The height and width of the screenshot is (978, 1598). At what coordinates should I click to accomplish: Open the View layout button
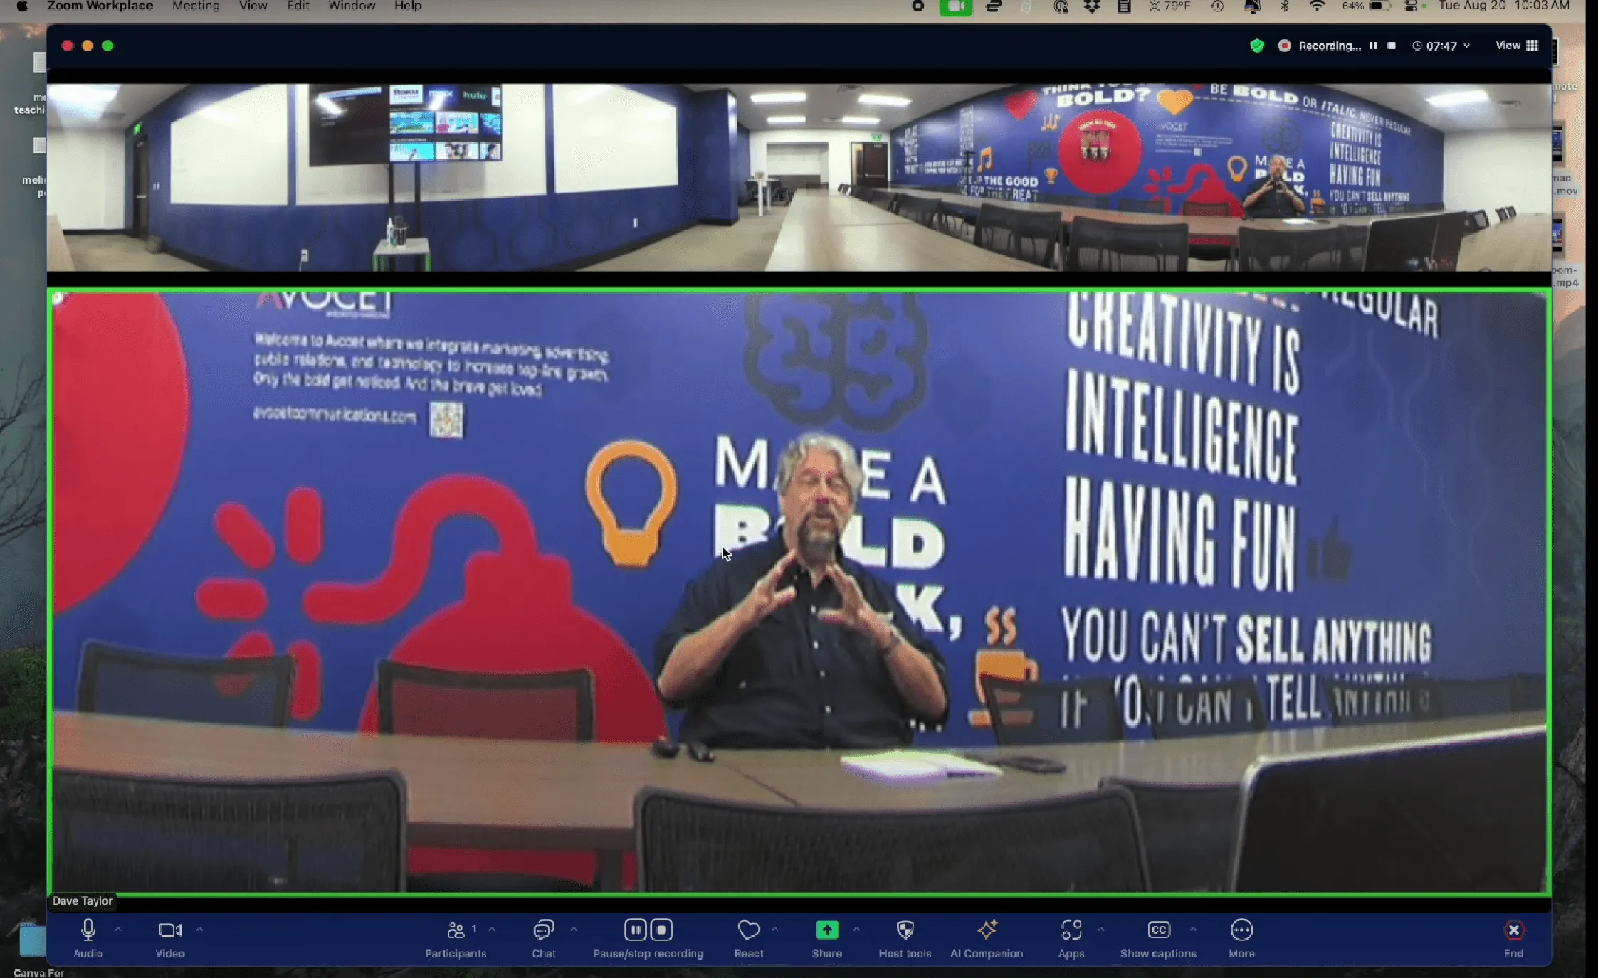(x=1517, y=46)
